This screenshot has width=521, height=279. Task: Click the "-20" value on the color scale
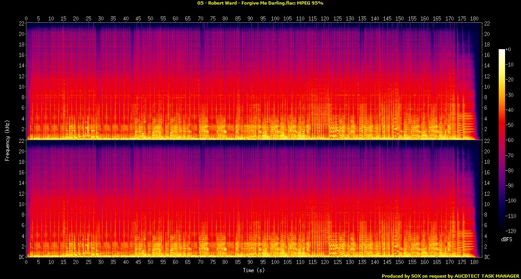pos(510,80)
